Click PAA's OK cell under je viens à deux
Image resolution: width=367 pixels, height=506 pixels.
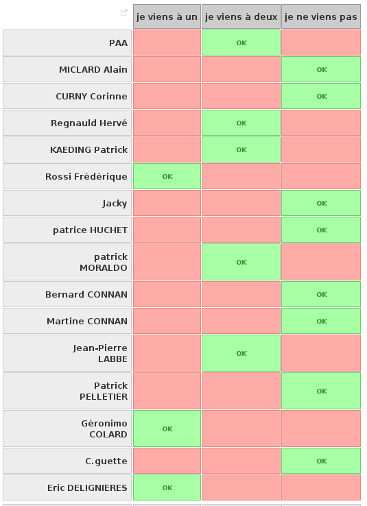(x=241, y=43)
